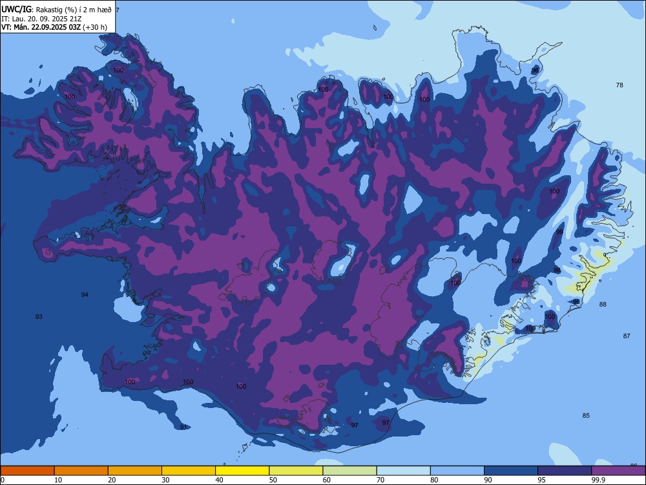Click the '90' legend tick label

488,480
